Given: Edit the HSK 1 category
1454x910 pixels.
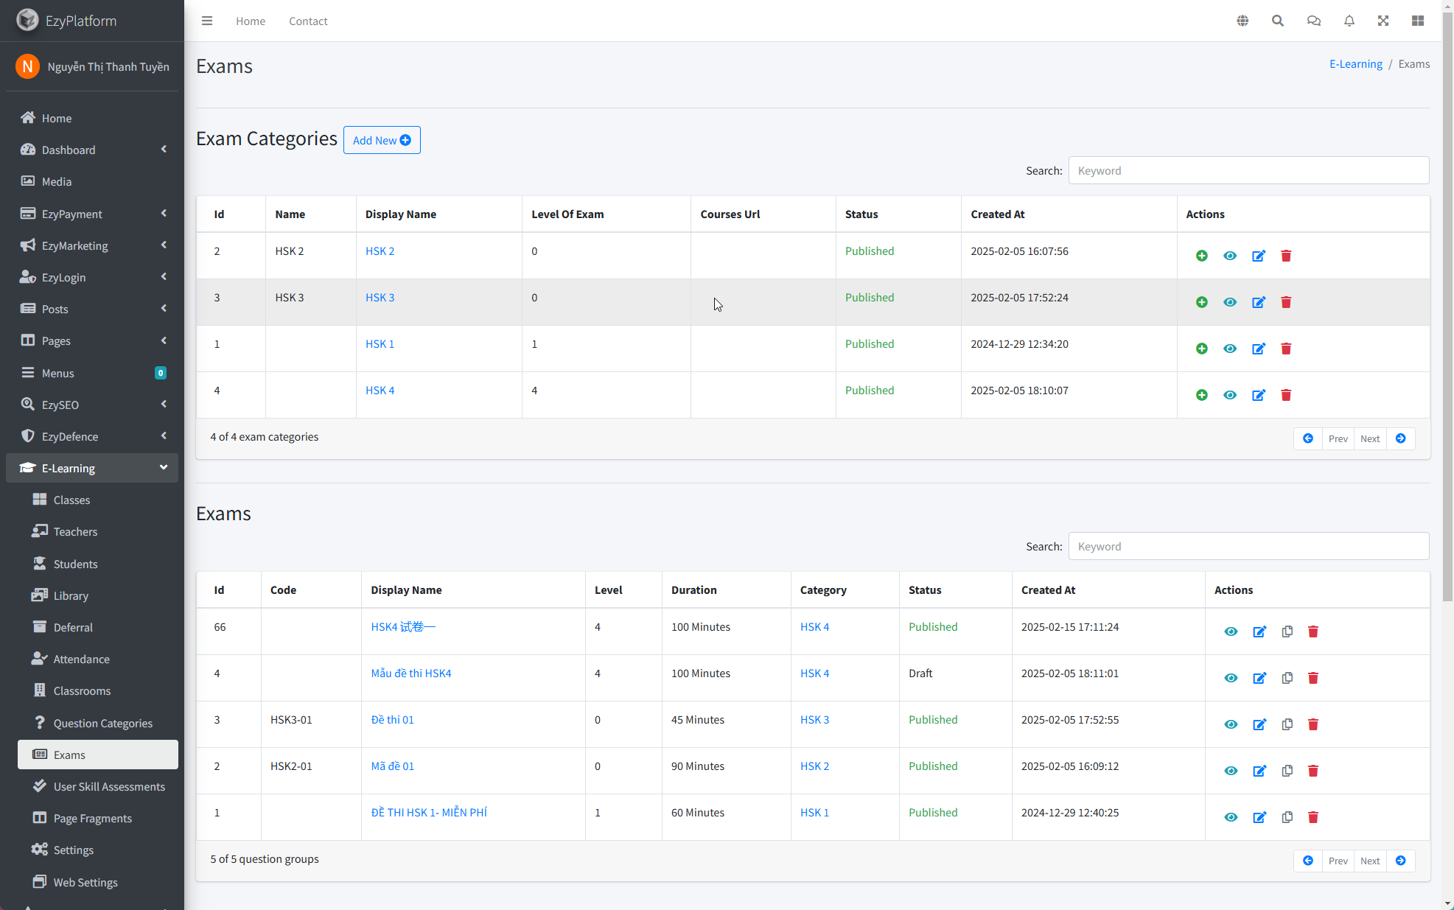Looking at the screenshot, I should point(1259,349).
